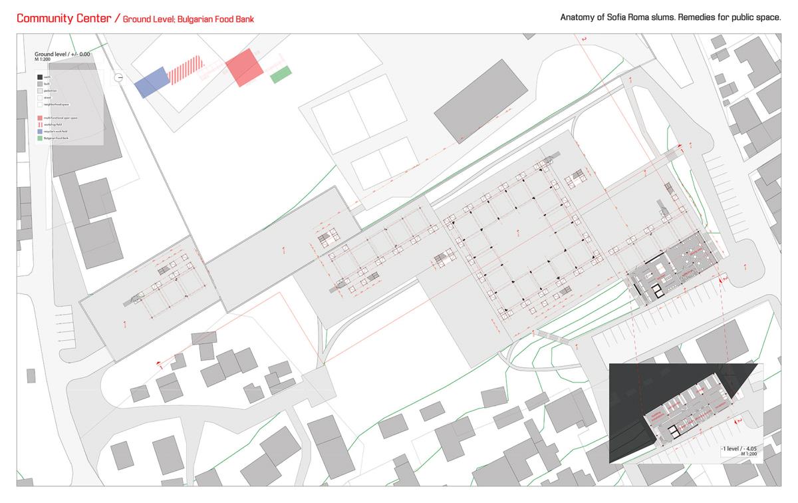Click the 'Anatomy of Sofia Roma slums' heading
The image size is (798, 503).
(670, 17)
